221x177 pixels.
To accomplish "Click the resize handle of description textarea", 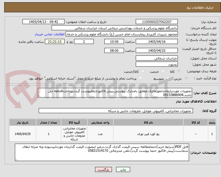I will [x=39, y=96].
